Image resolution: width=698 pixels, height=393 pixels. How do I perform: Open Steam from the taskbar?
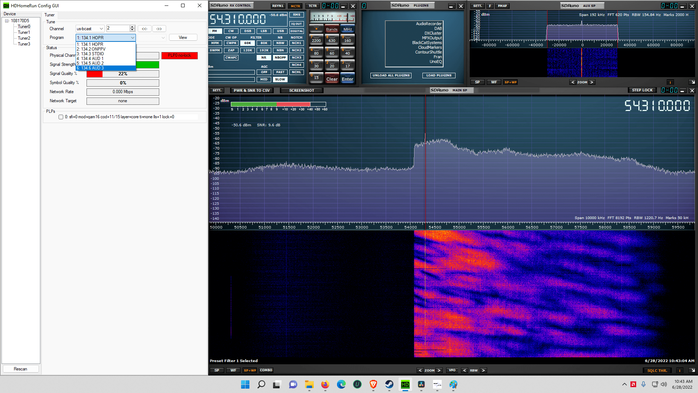pyautogui.click(x=389, y=384)
